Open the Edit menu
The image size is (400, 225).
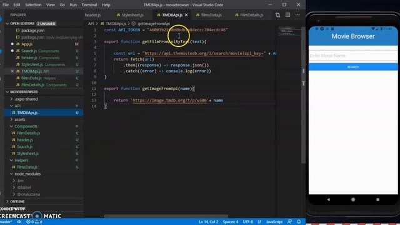pos(17,5)
